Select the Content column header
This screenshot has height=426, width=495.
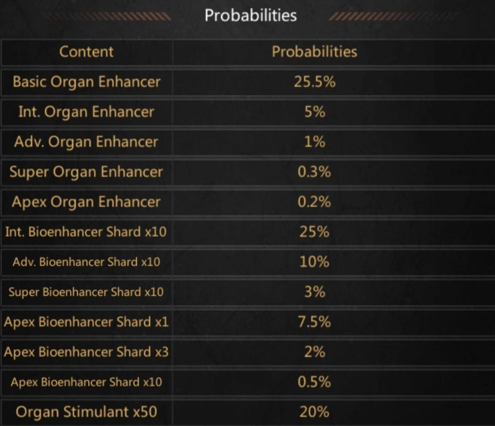click(x=86, y=52)
